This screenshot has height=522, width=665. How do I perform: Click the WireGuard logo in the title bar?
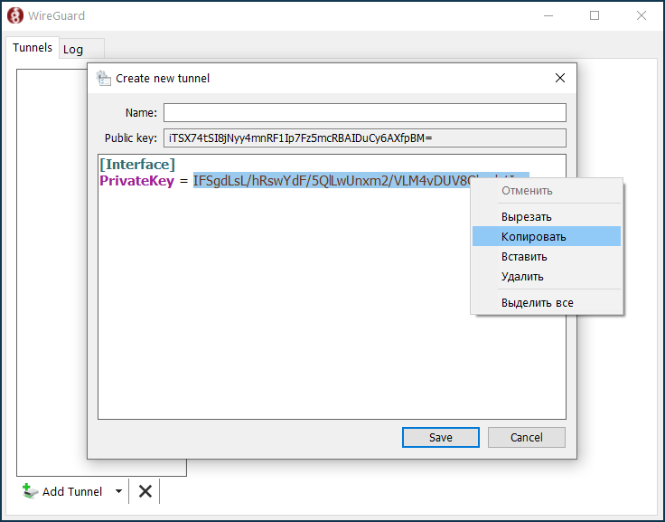[x=15, y=16]
